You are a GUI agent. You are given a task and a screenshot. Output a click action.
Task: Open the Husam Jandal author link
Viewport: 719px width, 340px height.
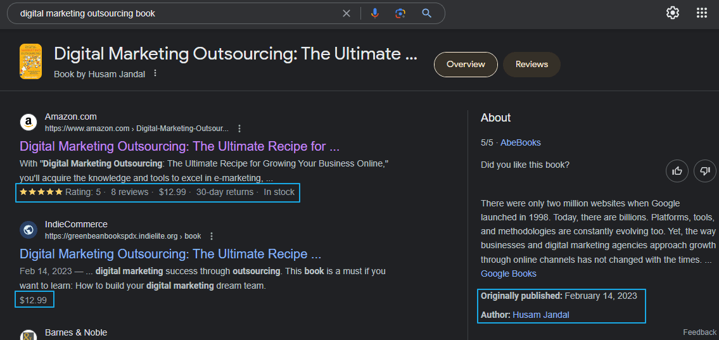(540, 315)
